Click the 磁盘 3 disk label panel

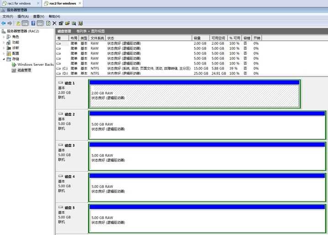coord(72,156)
